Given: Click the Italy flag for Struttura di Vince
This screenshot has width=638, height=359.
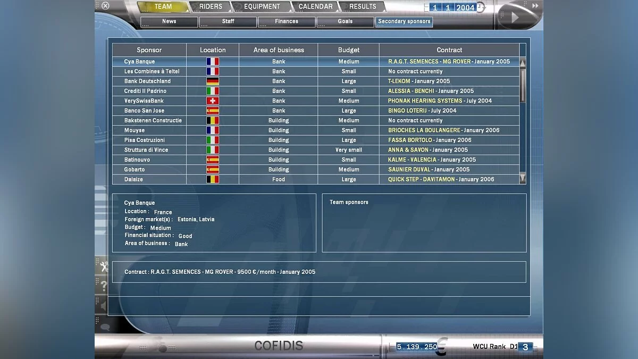Looking at the screenshot, I should pos(213,150).
